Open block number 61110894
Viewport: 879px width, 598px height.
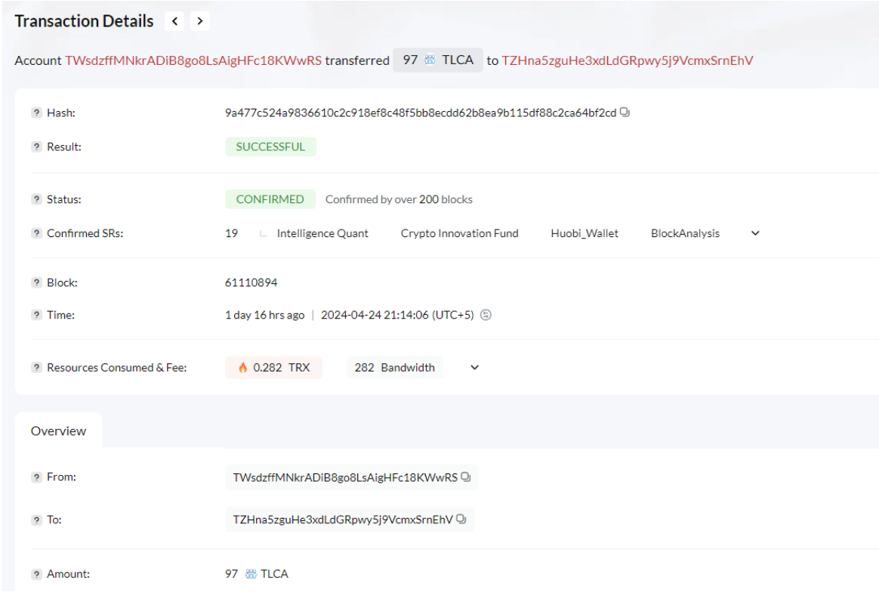tap(251, 283)
